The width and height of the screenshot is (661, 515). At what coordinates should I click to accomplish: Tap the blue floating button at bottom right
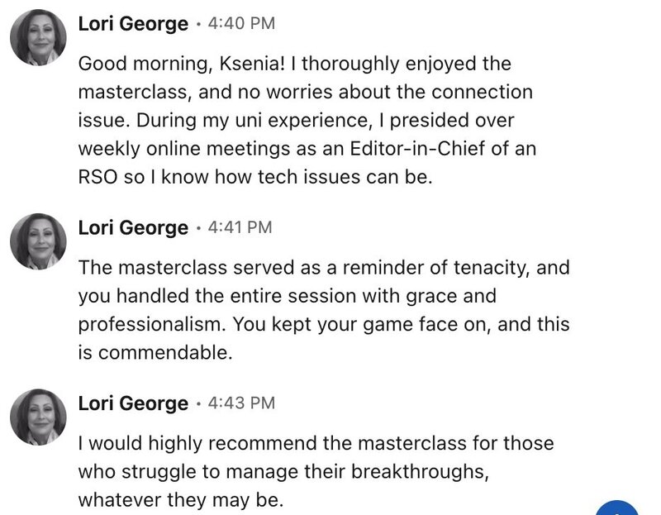coord(617,508)
